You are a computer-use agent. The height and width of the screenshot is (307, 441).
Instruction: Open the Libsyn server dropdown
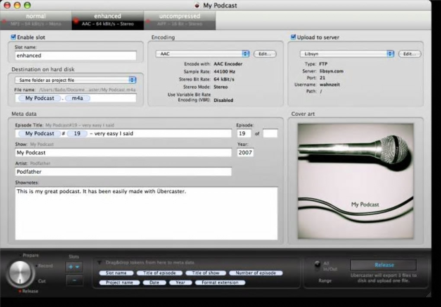tap(347, 54)
